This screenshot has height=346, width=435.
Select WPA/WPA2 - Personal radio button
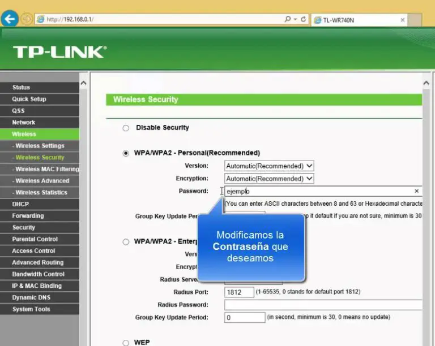126,153
